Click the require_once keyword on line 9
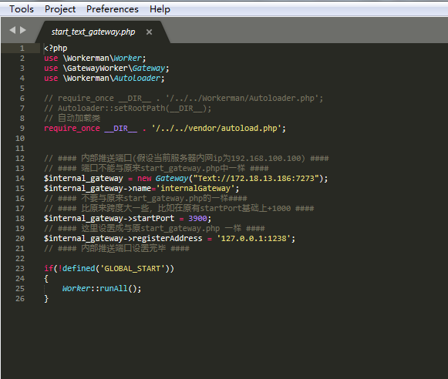 pyautogui.click(x=72, y=128)
